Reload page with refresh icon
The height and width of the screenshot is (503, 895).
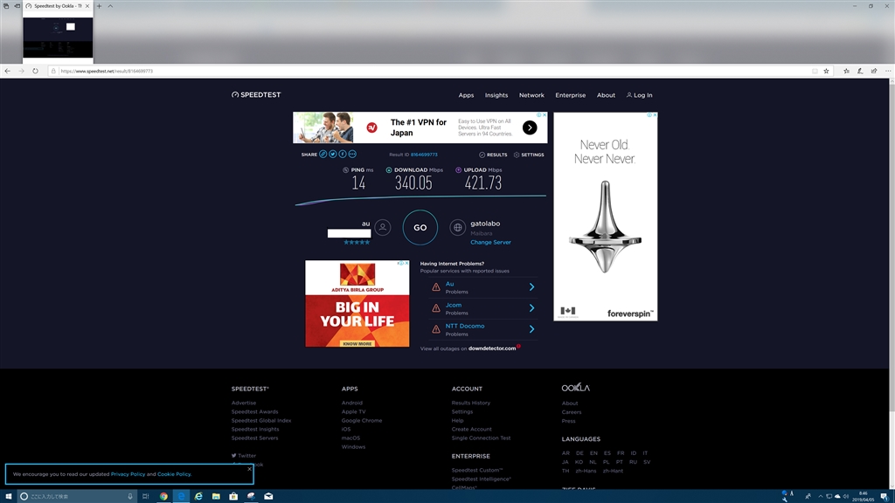point(35,72)
